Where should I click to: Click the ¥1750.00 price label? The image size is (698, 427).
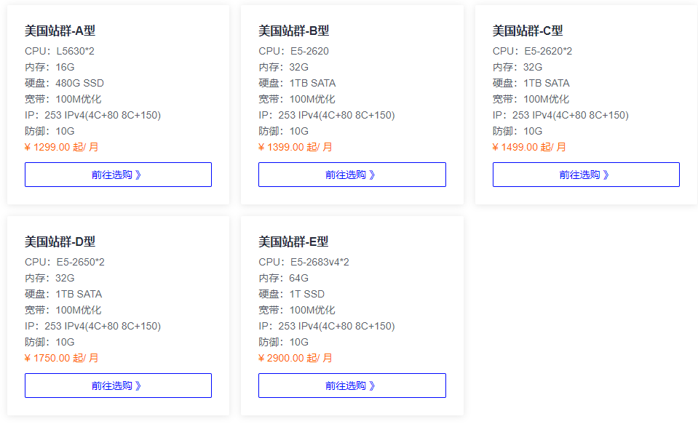[61, 358]
